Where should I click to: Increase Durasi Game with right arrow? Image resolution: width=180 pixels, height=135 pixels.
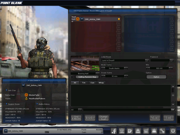coord(126,76)
